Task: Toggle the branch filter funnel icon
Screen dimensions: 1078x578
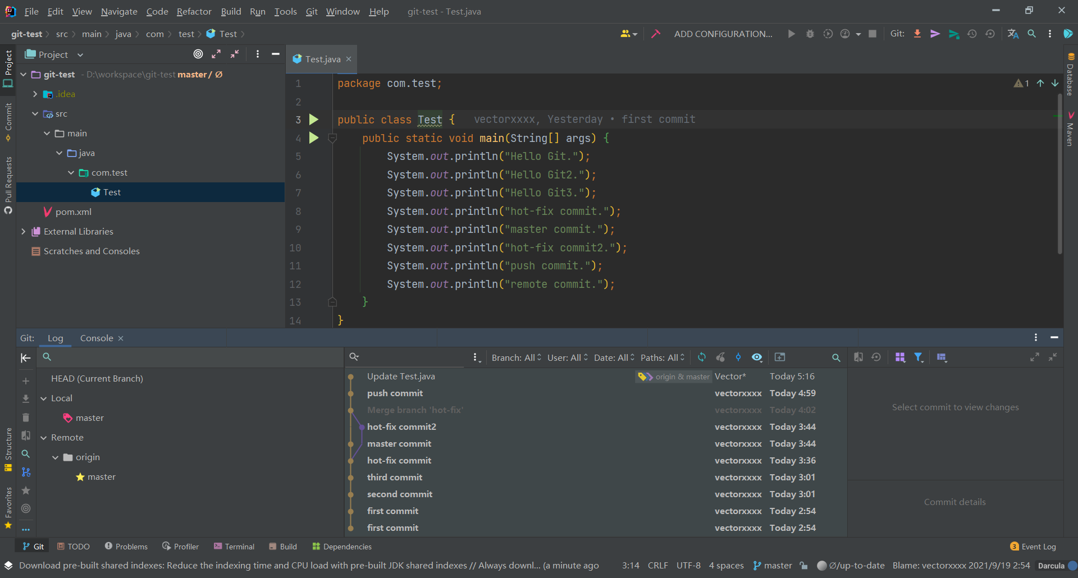Action: (x=919, y=357)
